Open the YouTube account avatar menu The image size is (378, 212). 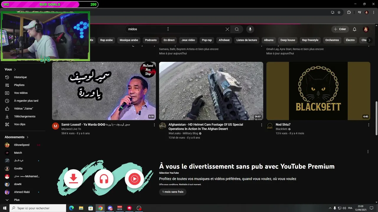pos(366,29)
